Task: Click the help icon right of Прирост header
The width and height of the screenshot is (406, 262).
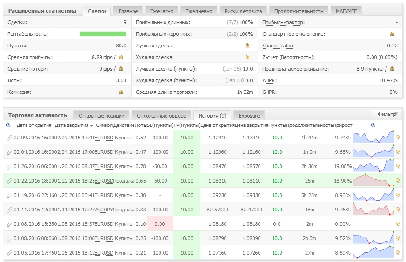Action: 373,125
